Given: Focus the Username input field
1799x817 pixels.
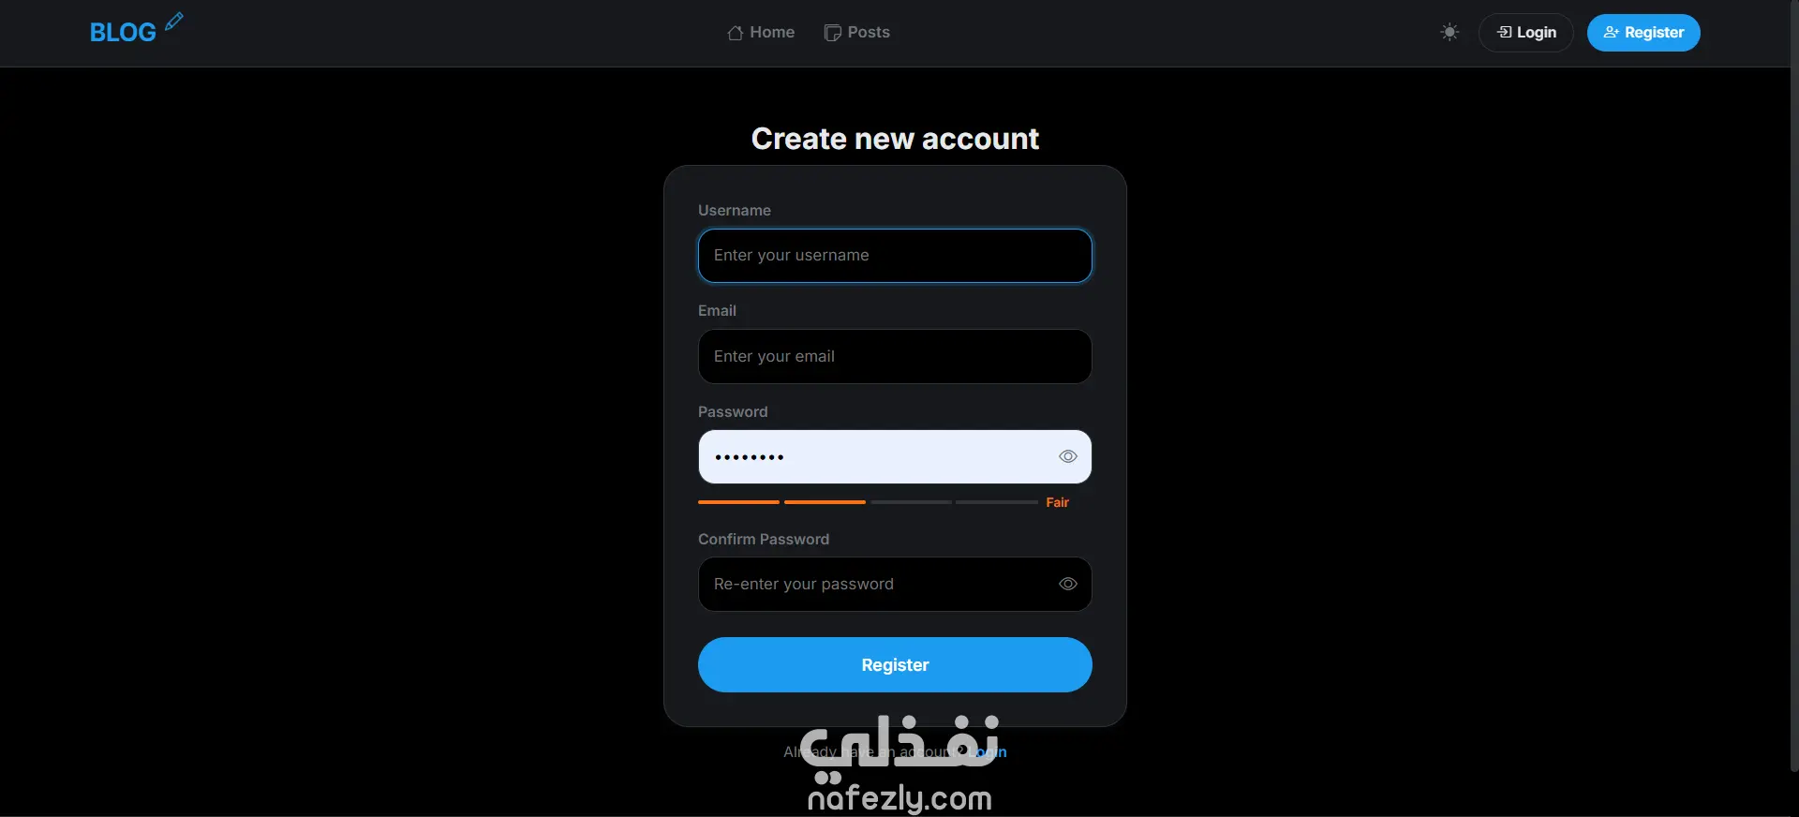Looking at the screenshot, I should [895, 256].
